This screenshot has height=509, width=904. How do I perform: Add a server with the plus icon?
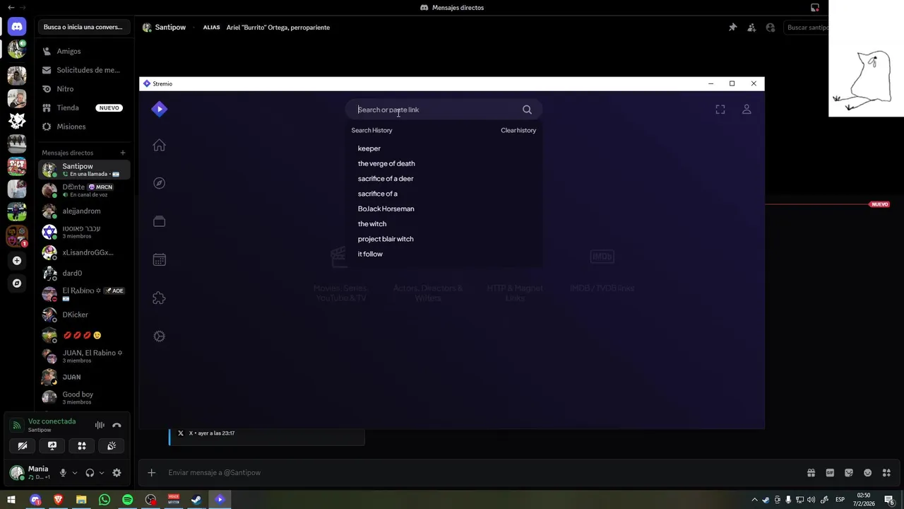pyautogui.click(x=17, y=260)
